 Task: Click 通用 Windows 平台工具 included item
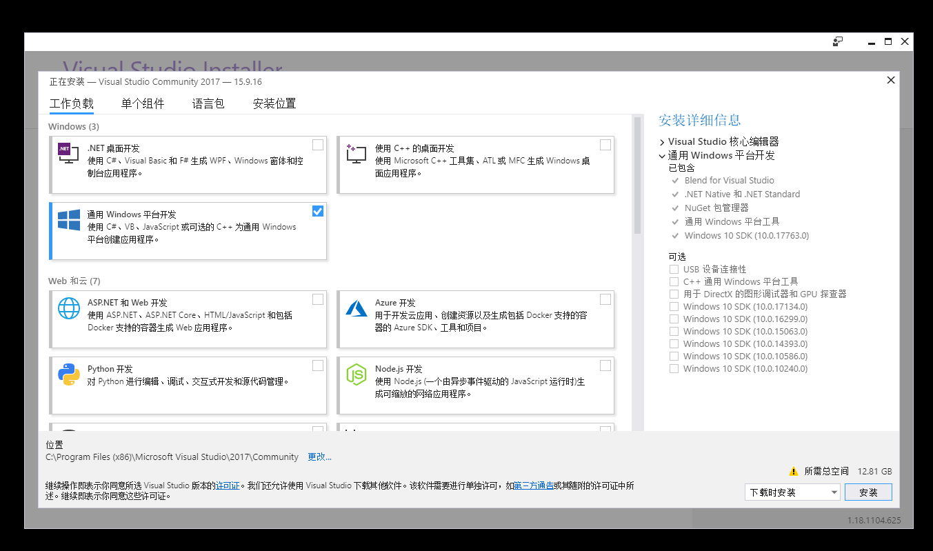point(732,222)
